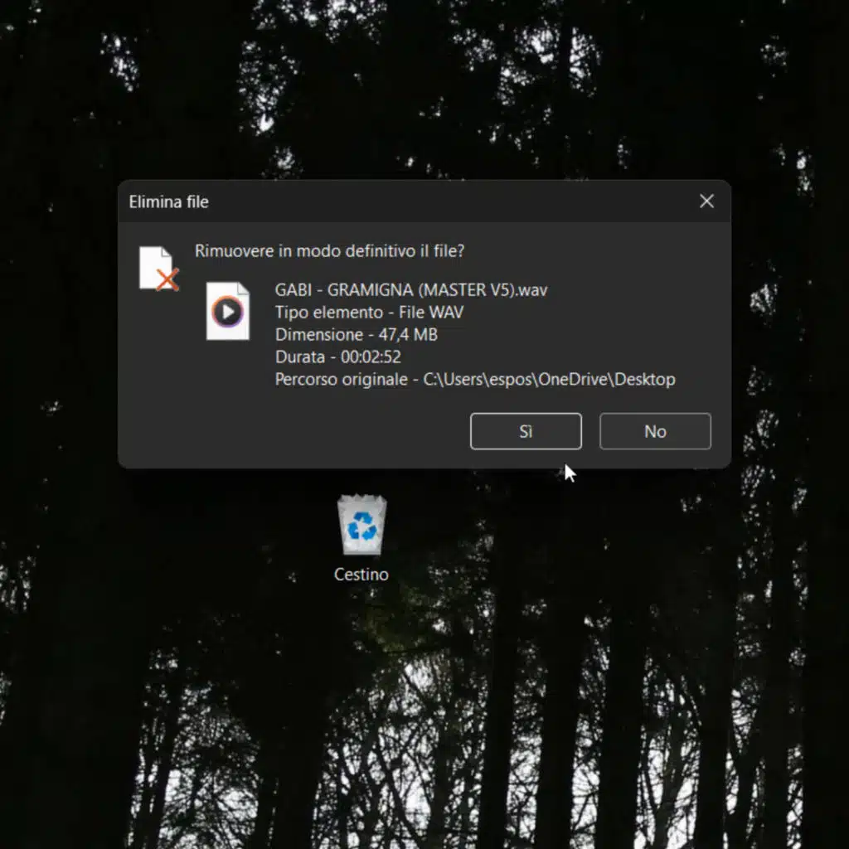Click the delete-file icon with red X

pos(158,269)
